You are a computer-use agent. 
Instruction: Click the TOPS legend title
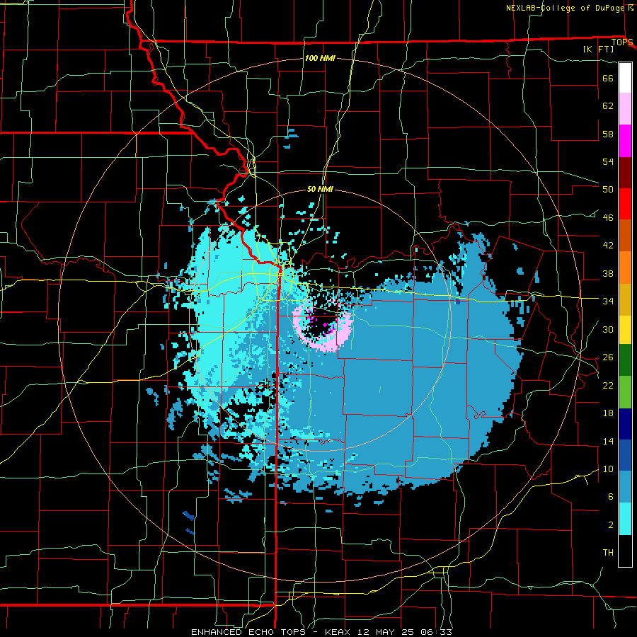point(622,42)
